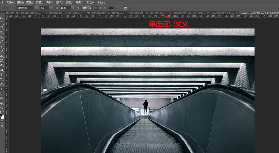Open the 文件 (File) menu
Image resolution: width=279 pixels, height=153 pixels.
tap(10, 2)
